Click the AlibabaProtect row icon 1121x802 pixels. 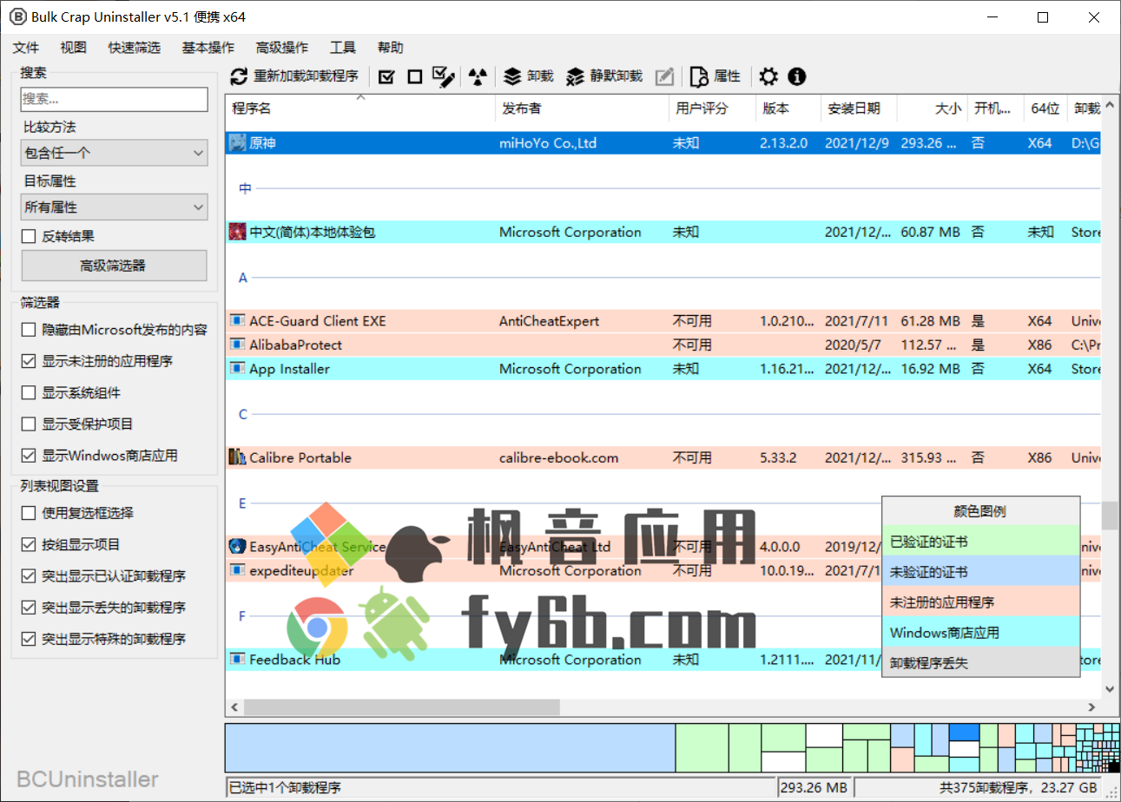(237, 345)
